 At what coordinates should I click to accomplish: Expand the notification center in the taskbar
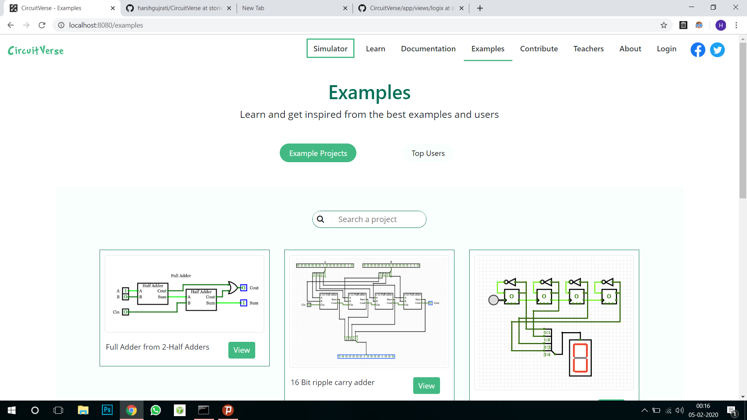coord(732,410)
